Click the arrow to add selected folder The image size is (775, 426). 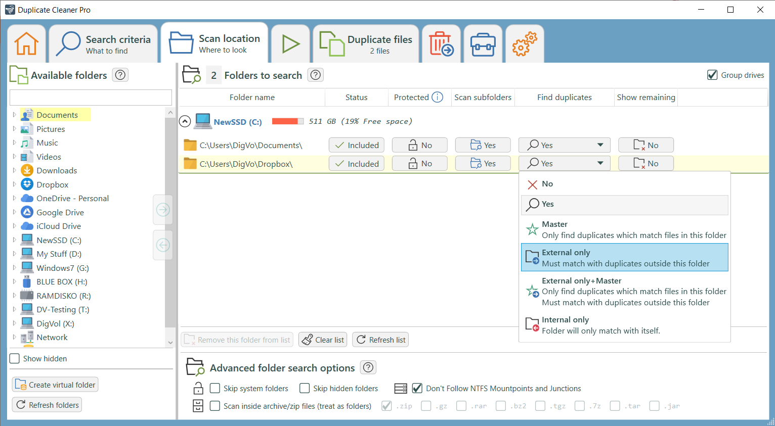coord(162,210)
